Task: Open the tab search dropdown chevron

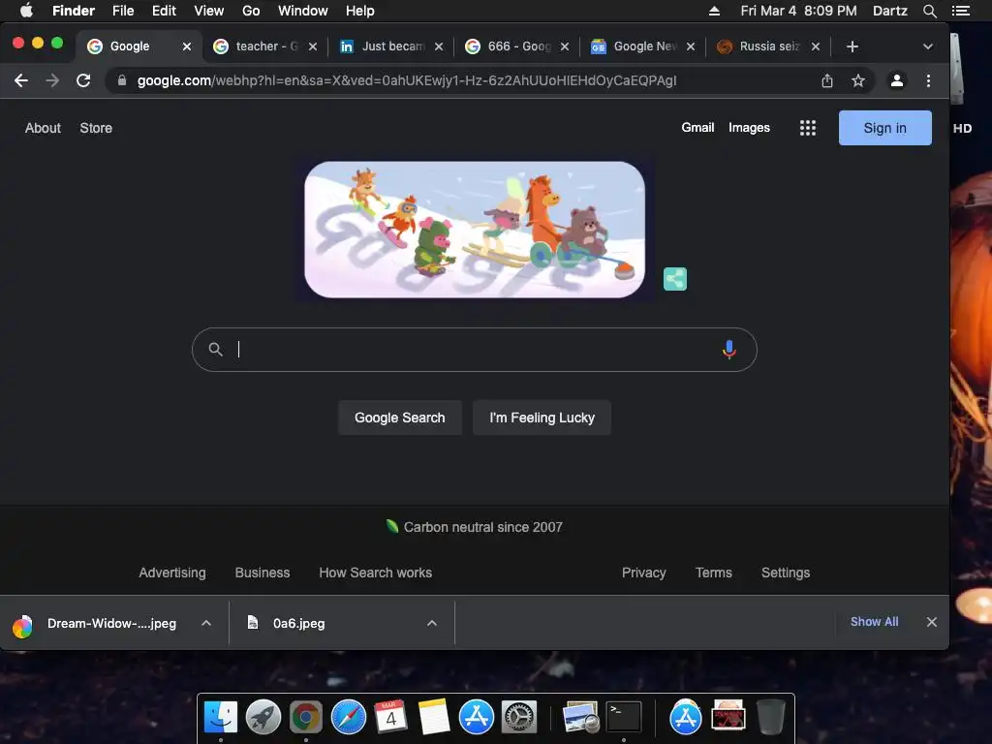Action: pos(927,46)
